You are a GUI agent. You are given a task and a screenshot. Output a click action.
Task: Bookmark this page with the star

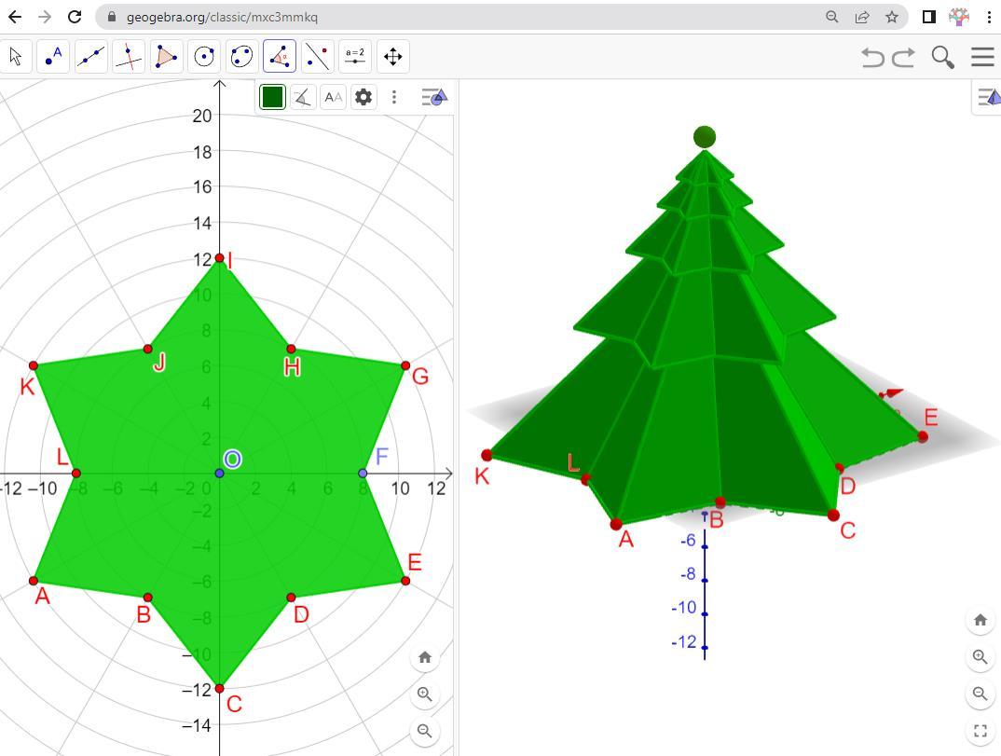point(892,17)
